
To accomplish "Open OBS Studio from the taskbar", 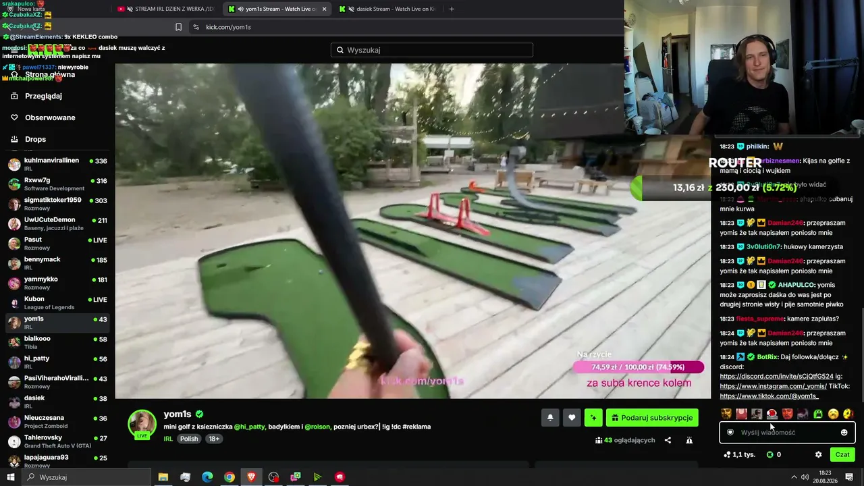I will (x=273, y=477).
